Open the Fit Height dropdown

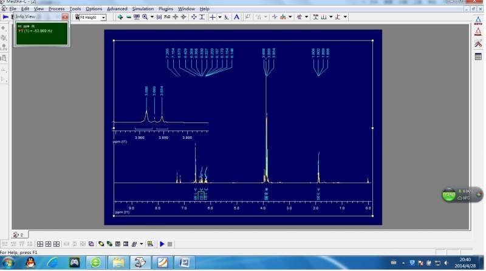[x=103, y=18]
